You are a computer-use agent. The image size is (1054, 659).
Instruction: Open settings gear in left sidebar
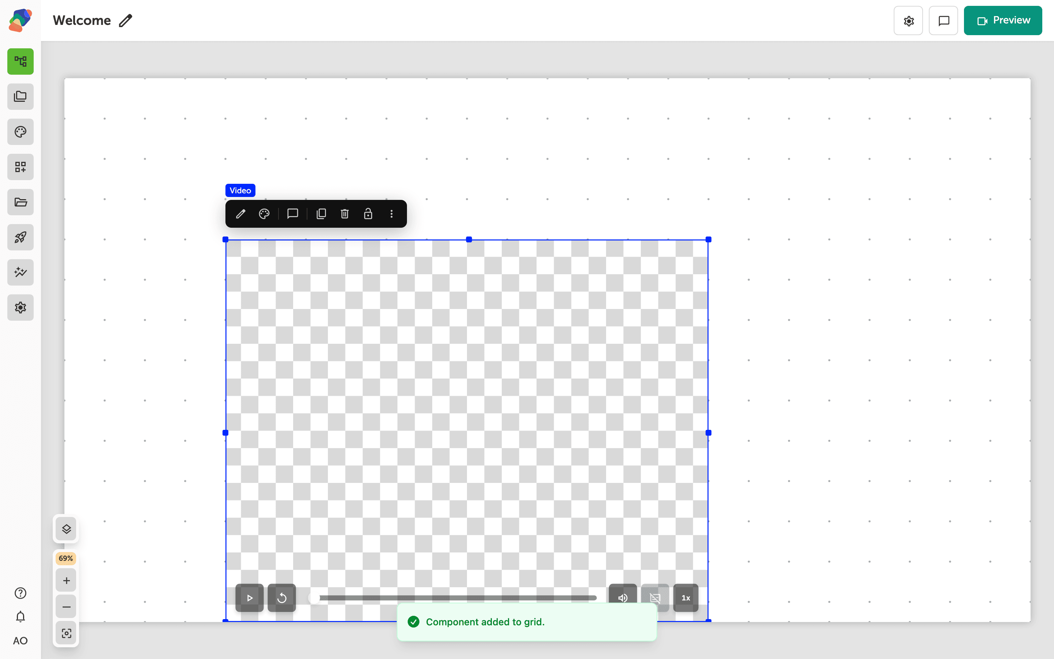click(20, 308)
